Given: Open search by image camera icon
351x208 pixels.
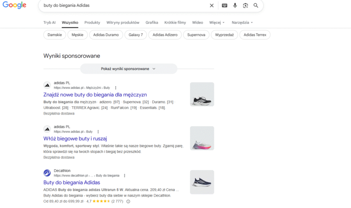Looking at the screenshot, I should pyautogui.click(x=245, y=5).
